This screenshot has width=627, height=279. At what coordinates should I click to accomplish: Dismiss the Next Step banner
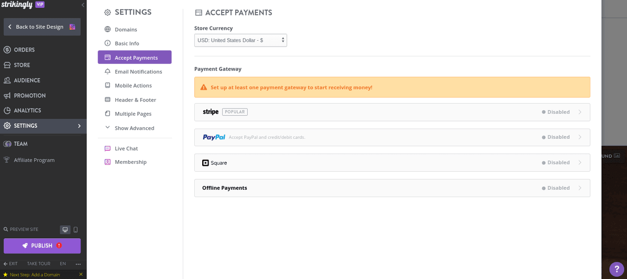coord(80,274)
